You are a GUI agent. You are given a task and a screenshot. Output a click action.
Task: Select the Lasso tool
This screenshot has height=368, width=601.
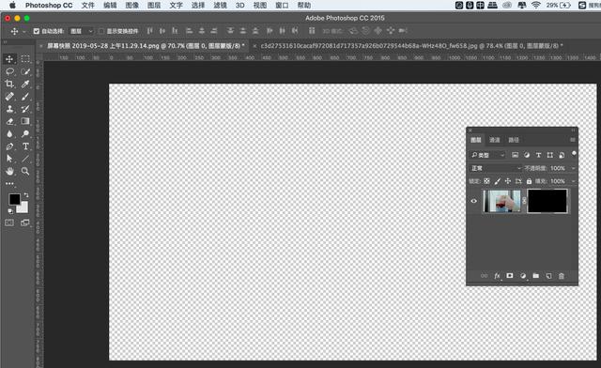coord(9,71)
